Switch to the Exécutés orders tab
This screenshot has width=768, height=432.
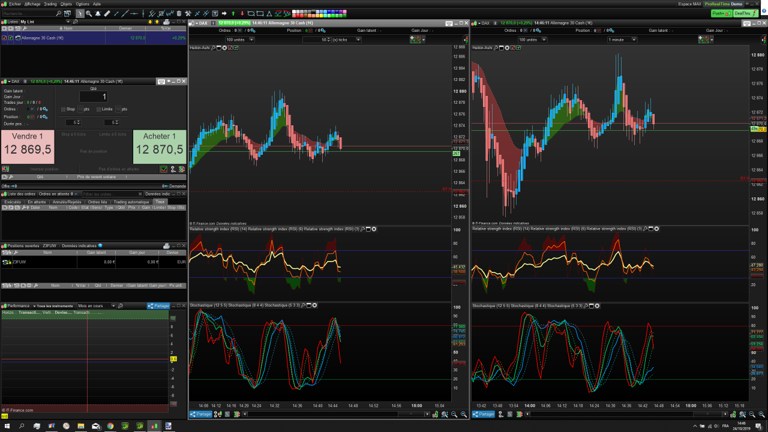click(13, 202)
